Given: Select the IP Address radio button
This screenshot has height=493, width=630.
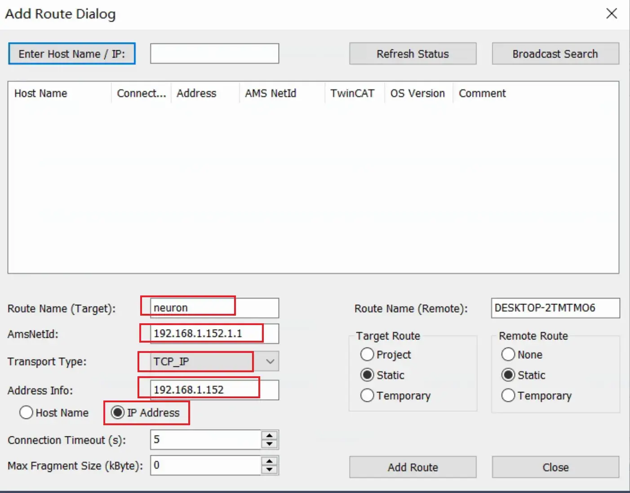Looking at the screenshot, I should tap(118, 412).
